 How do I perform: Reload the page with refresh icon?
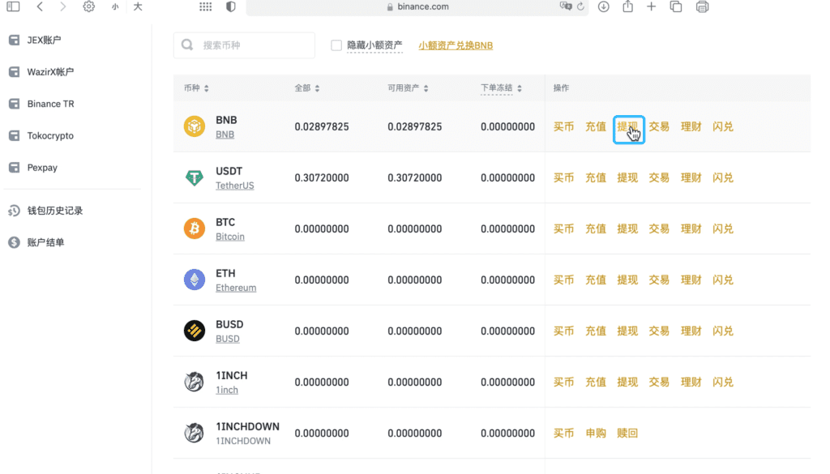580,6
